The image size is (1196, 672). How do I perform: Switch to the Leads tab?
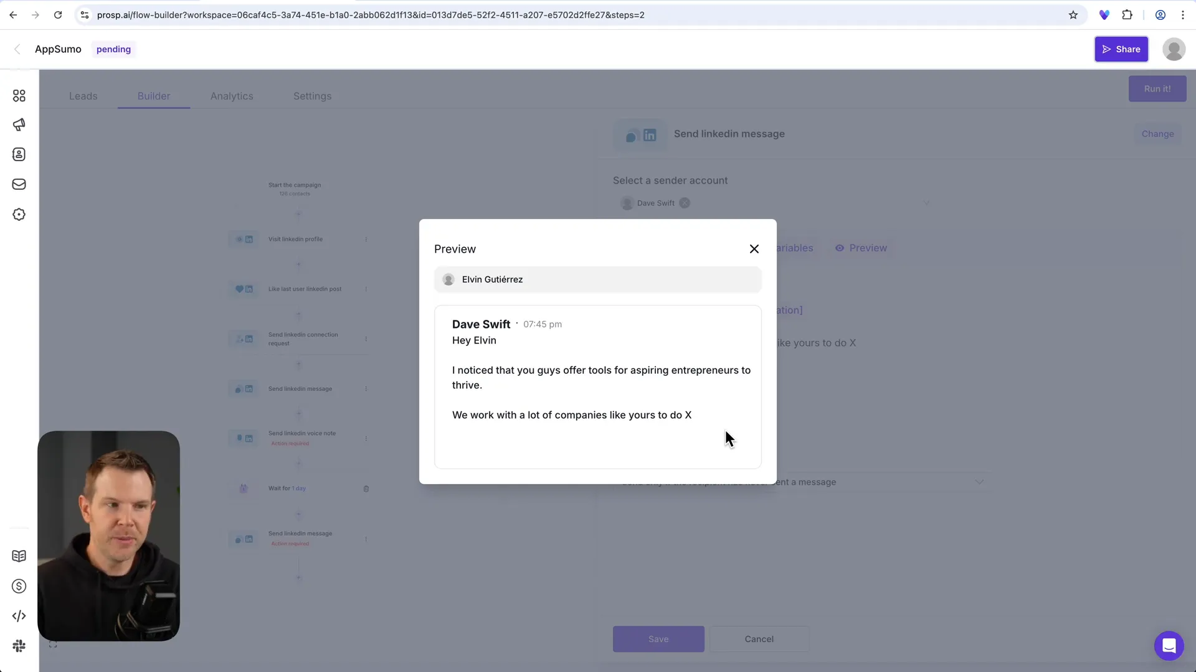(x=83, y=96)
